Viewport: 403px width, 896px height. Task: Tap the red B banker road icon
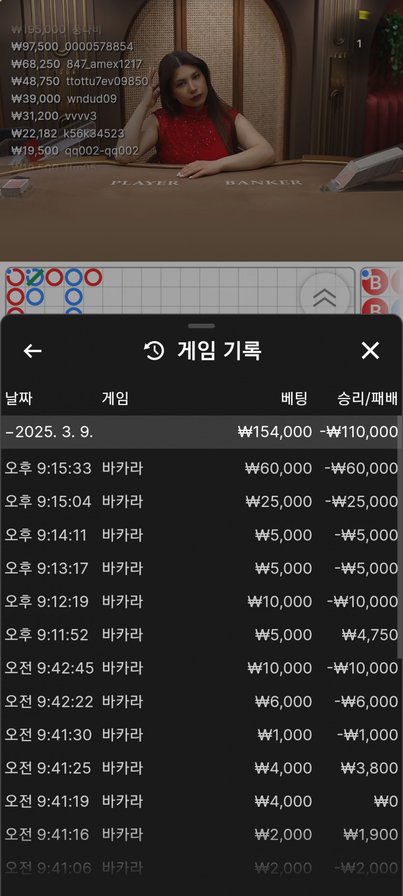coord(375,283)
